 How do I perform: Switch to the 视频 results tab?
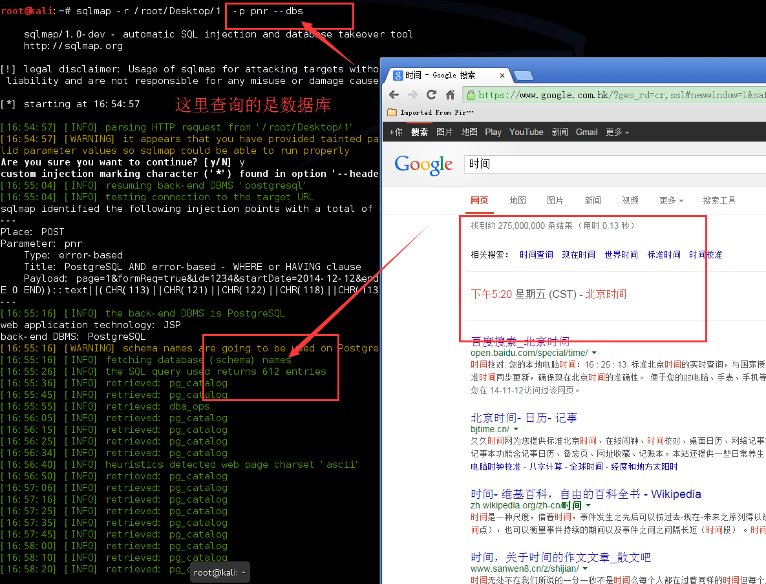[x=630, y=200]
